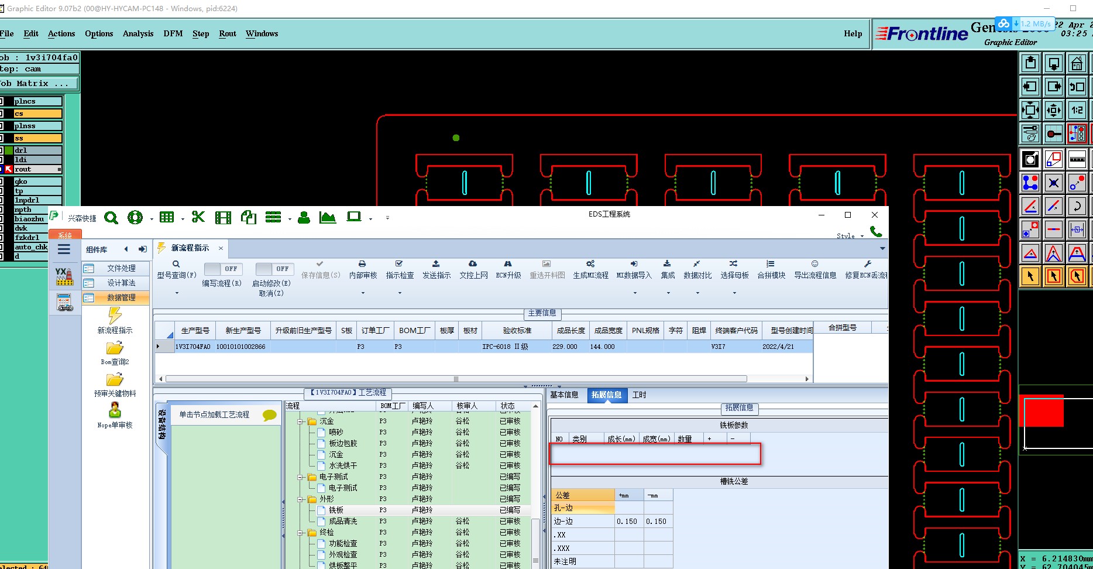Image resolution: width=1093 pixels, height=569 pixels.
Task: Collapse the 外形 tree folder
Action: pyautogui.click(x=301, y=499)
